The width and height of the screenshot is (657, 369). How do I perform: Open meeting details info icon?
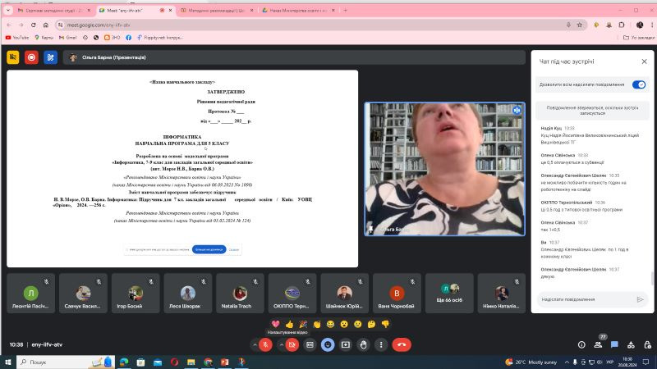pyautogui.click(x=581, y=344)
